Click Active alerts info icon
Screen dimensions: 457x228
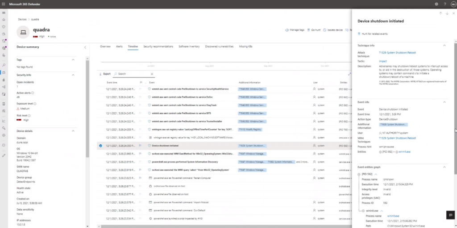pyautogui.click(x=32, y=93)
